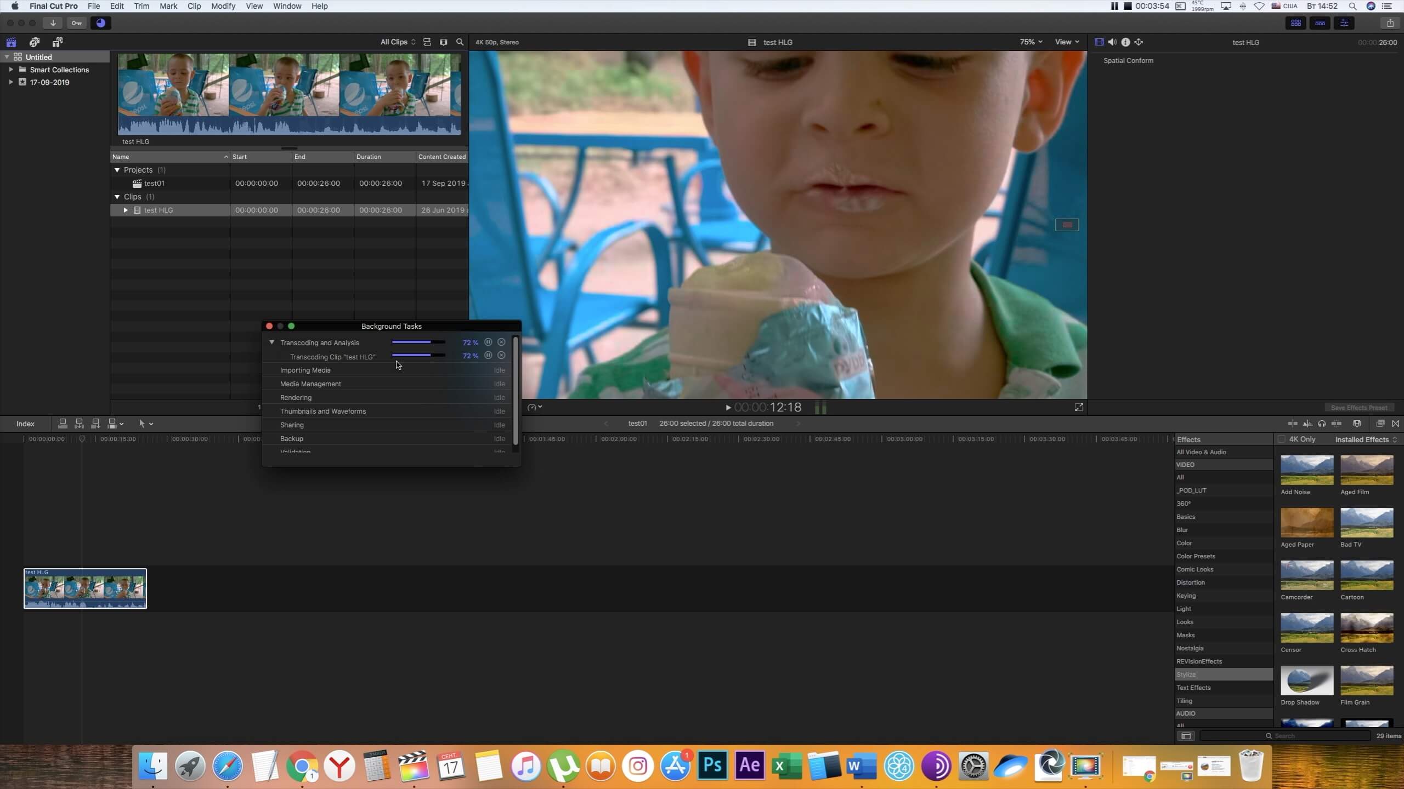This screenshot has width=1404, height=789.
Task: Open the viewer View options dropdown
Action: tap(1067, 42)
